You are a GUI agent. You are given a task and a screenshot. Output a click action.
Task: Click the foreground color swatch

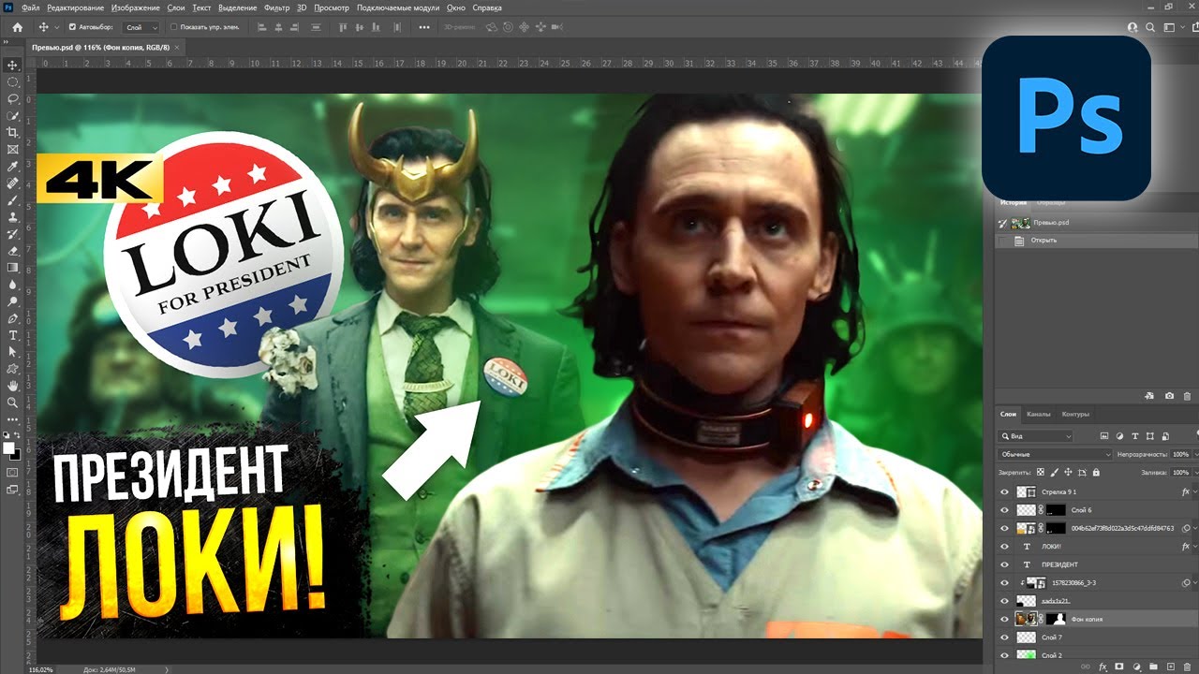coord(10,448)
